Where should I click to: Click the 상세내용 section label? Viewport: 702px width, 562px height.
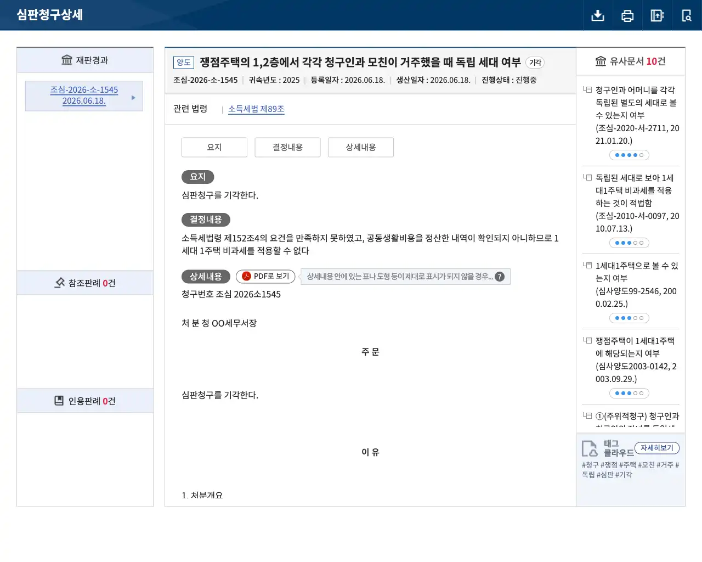click(x=206, y=277)
